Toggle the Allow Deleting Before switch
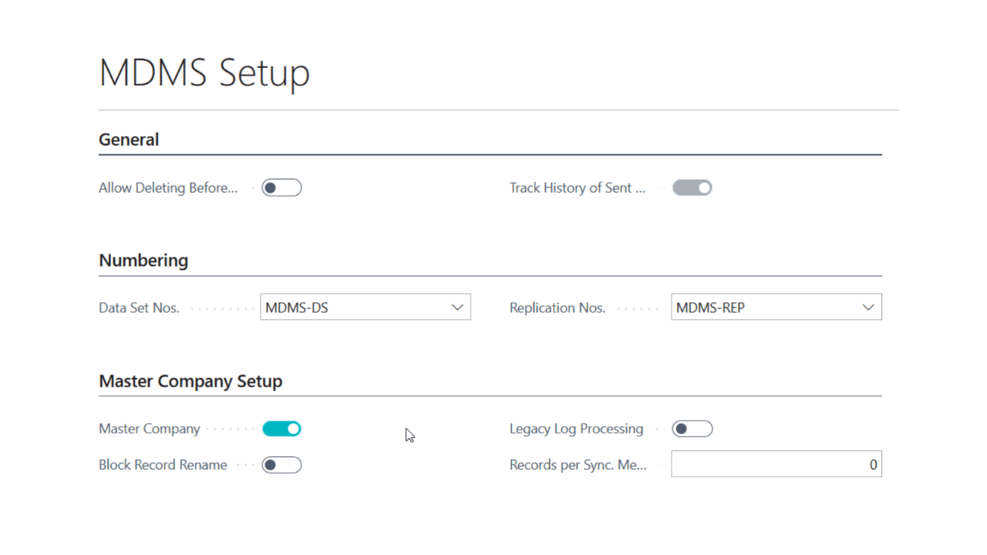This screenshot has height=555, width=987. coord(281,188)
